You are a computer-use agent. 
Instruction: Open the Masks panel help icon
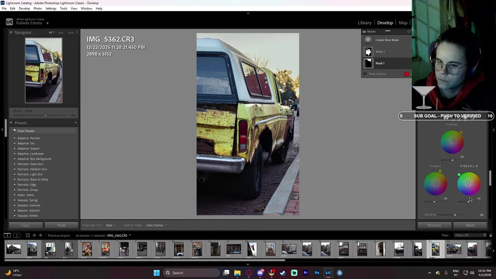409,31
